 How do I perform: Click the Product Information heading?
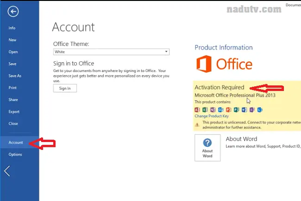pos(224,47)
